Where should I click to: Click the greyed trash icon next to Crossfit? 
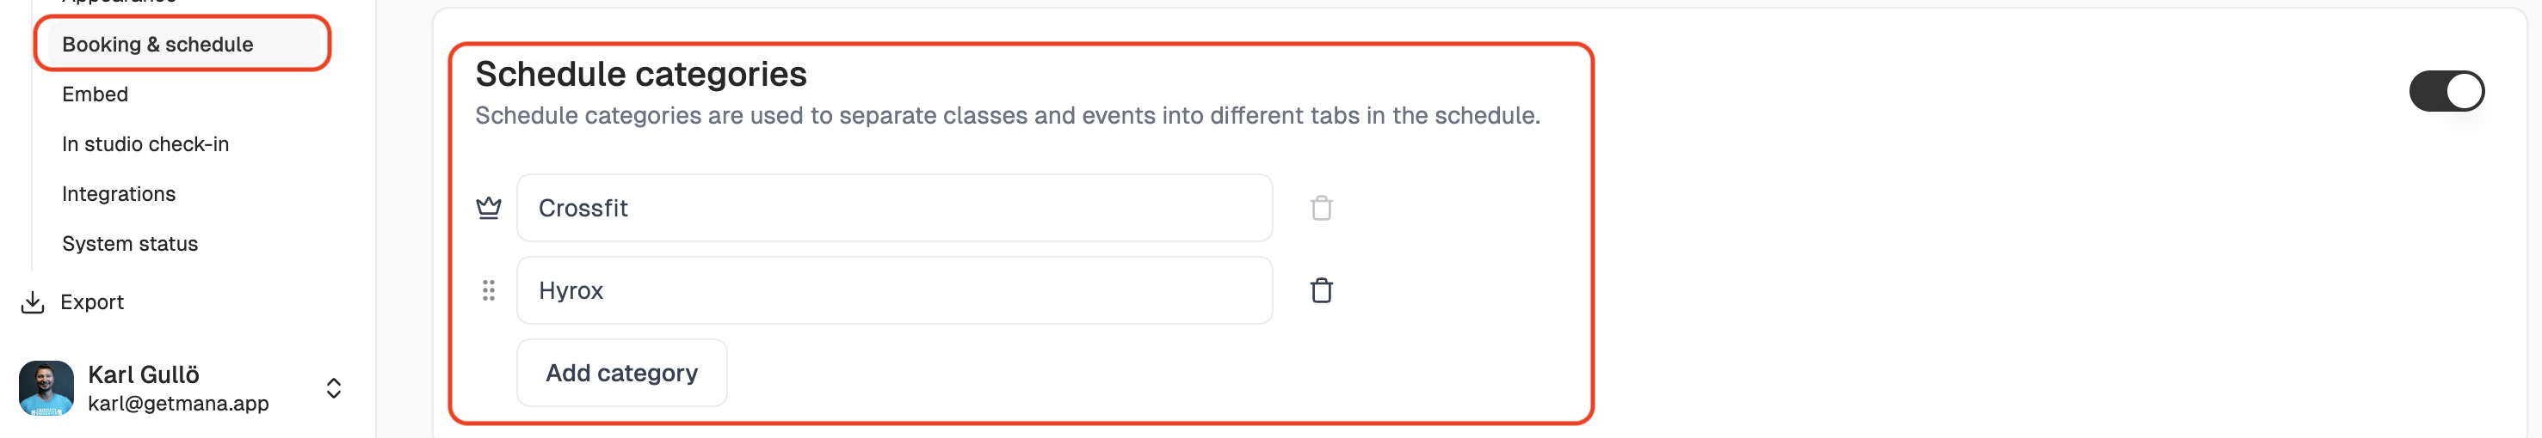pos(1320,208)
